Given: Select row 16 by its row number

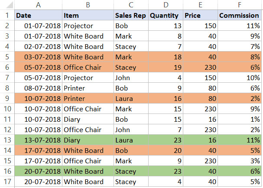Looking at the screenshot, I should 7,171.
